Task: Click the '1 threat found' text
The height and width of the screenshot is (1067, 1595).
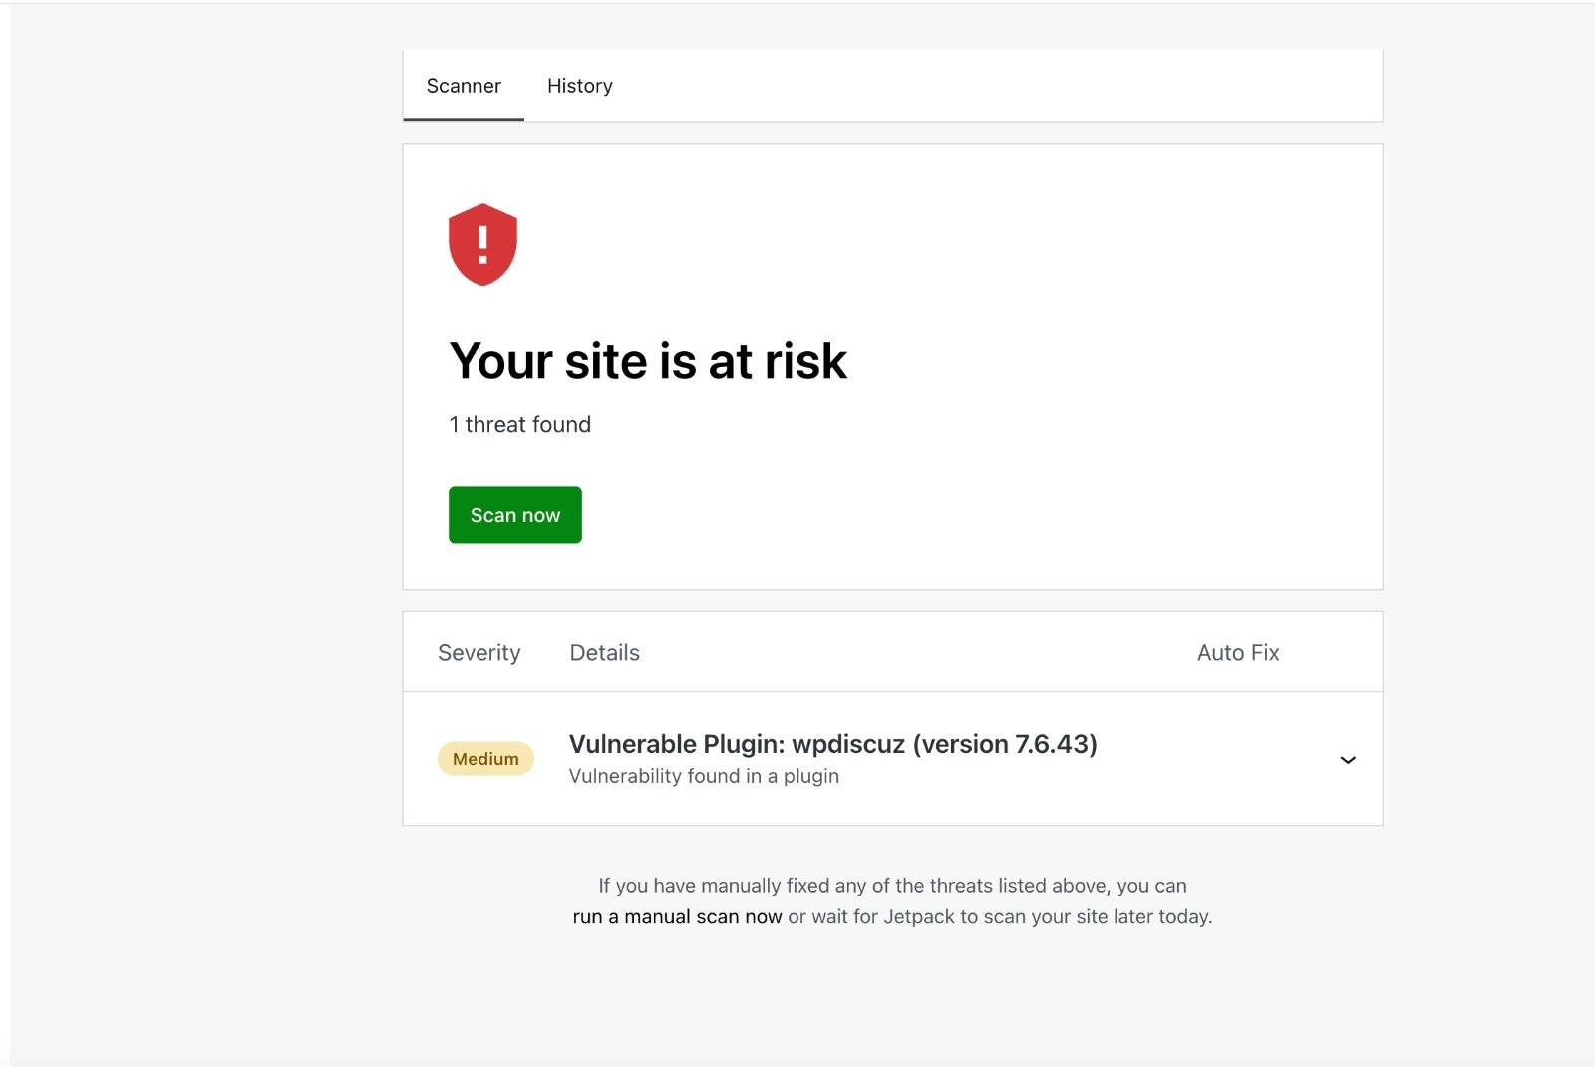Action: pos(519,425)
